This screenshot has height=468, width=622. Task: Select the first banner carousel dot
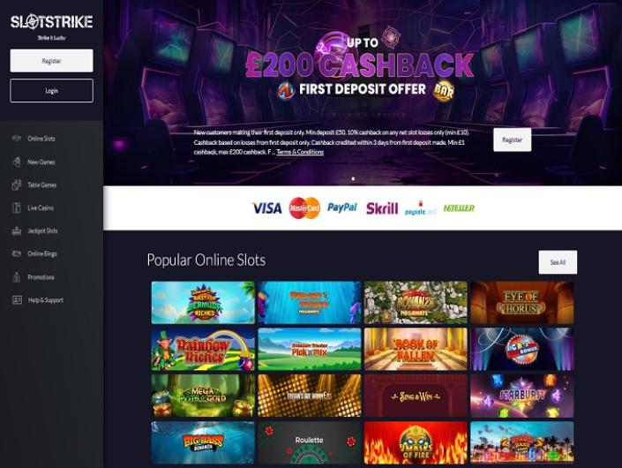(x=353, y=178)
